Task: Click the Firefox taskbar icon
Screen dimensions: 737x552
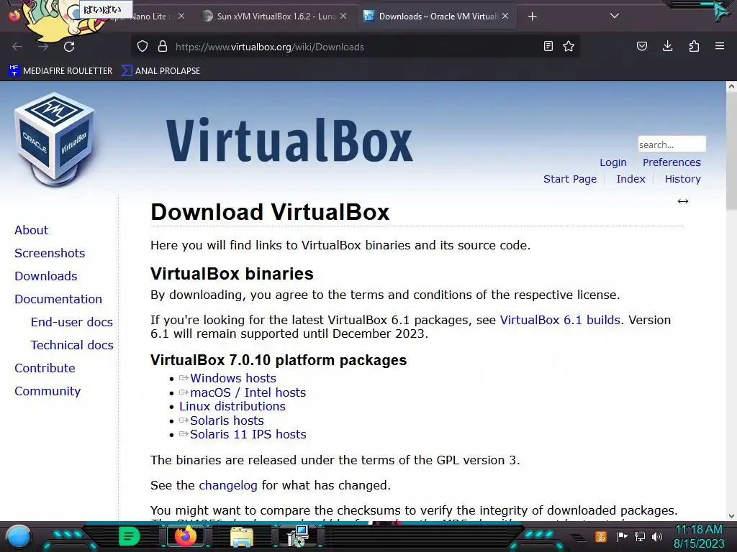Action: coord(186,536)
